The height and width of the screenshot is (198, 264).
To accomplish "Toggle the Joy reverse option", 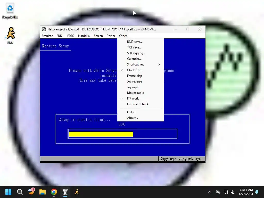I will point(141,81).
